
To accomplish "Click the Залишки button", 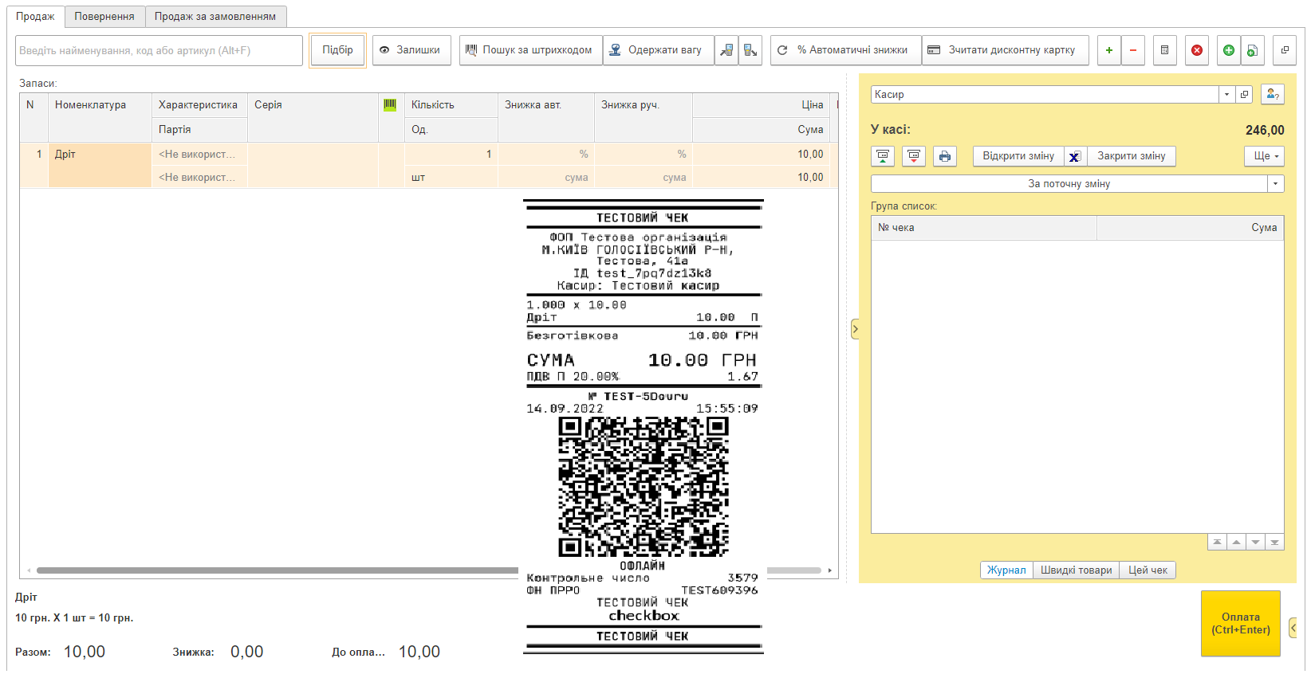I will click(411, 50).
